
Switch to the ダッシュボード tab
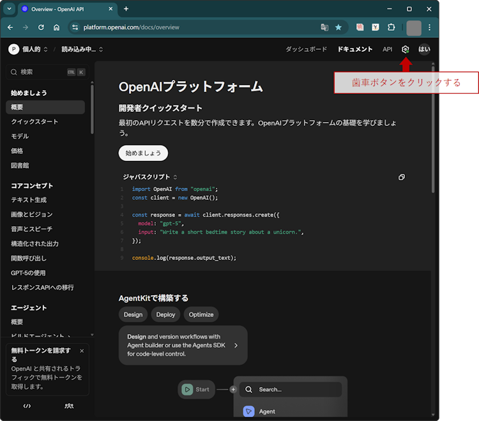tap(306, 49)
